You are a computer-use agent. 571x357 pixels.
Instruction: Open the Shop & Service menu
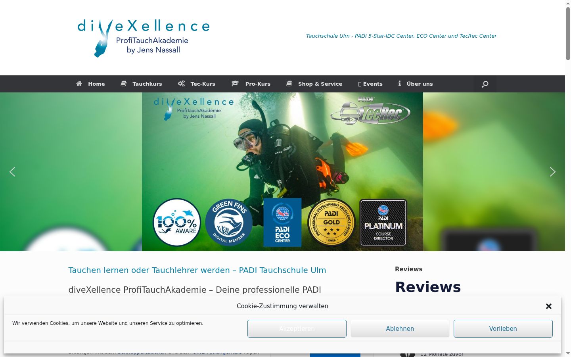(314, 84)
